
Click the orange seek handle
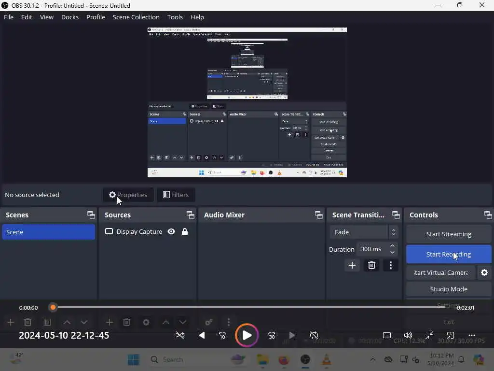pyautogui.click(x=53, y=307)
